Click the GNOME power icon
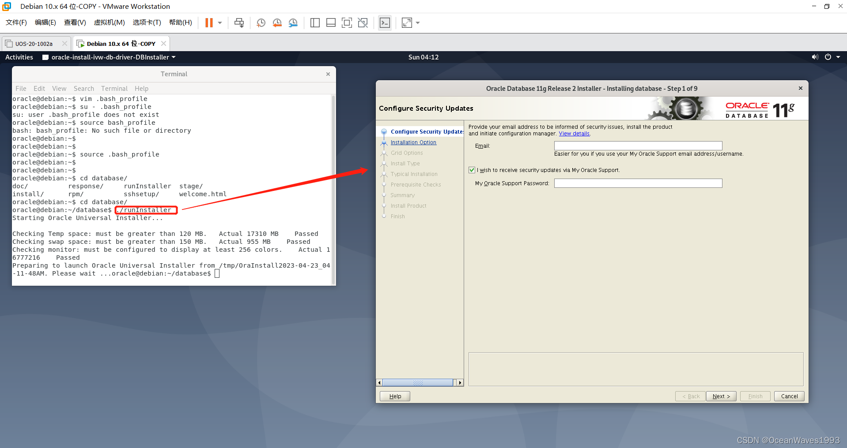Image resolution: width=847 pixels, height=448 pixels. pos(828,57)
